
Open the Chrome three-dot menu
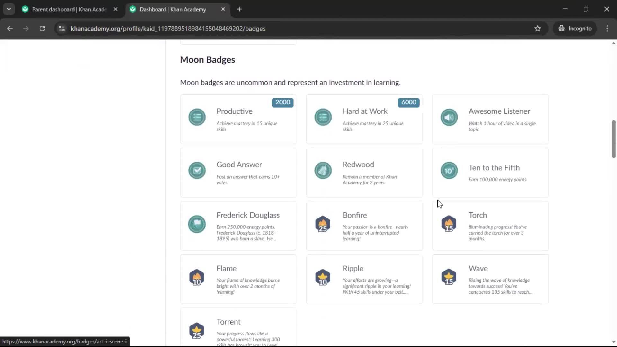[607, 28]
